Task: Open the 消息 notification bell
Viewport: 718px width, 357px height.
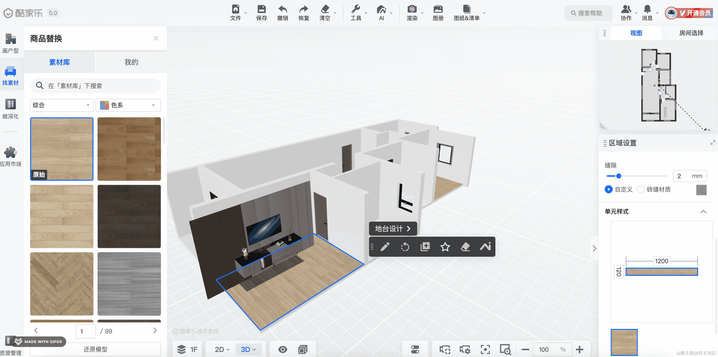Action: tap(647, 9)
